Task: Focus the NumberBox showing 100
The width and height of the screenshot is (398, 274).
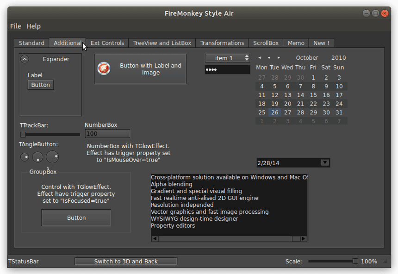Action: pos(107,134)
